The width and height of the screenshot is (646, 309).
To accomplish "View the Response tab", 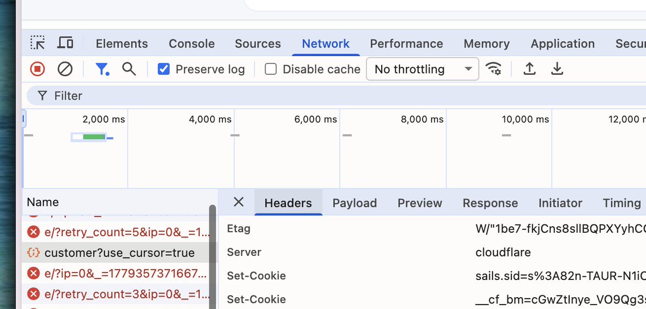I will (490, 203).
